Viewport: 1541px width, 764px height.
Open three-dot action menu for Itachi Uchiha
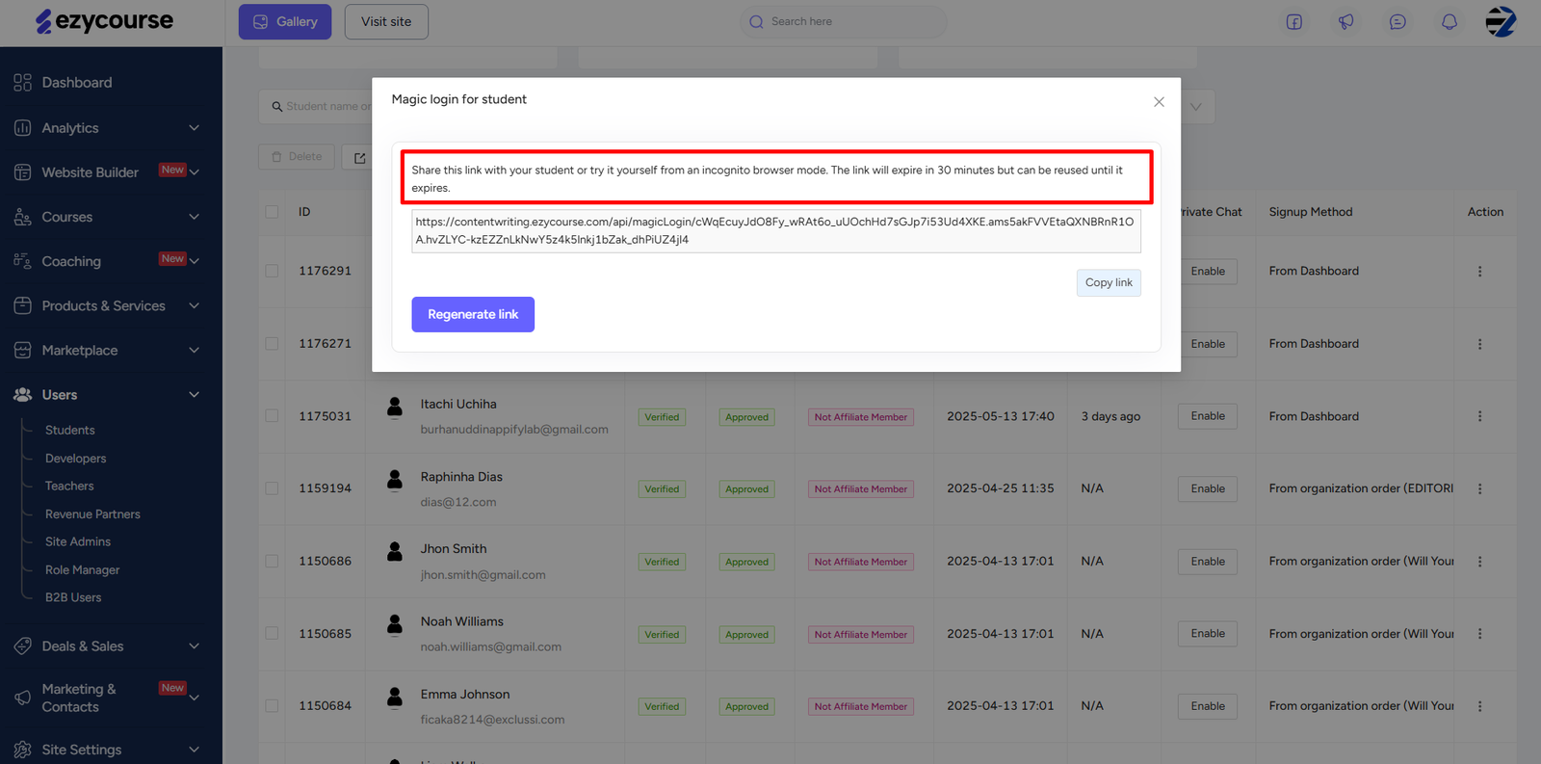tap(1479, 416)
